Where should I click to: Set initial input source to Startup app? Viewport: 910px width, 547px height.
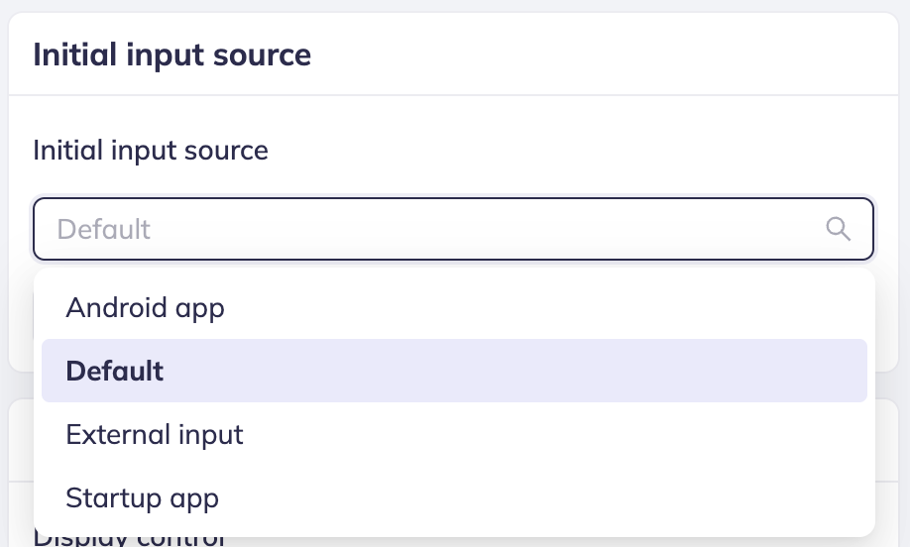pyautogui.click(x=142, y=497)
